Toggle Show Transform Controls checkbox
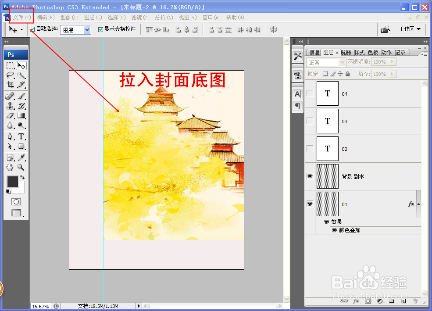 pos(100,29)
